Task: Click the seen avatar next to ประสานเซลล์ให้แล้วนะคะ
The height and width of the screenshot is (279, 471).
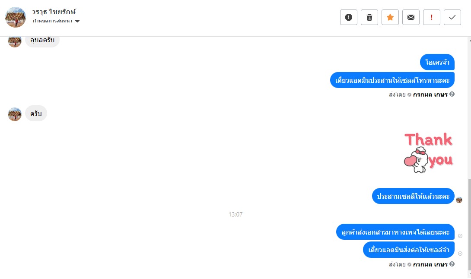Action: [x=459, y=200]
